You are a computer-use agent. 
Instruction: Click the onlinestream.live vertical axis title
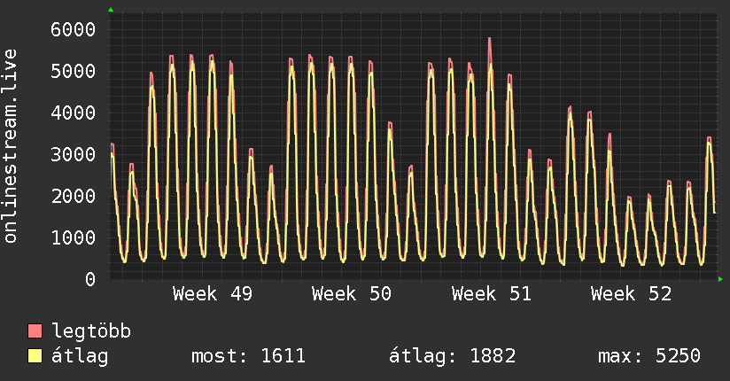[x=12, y=144]
